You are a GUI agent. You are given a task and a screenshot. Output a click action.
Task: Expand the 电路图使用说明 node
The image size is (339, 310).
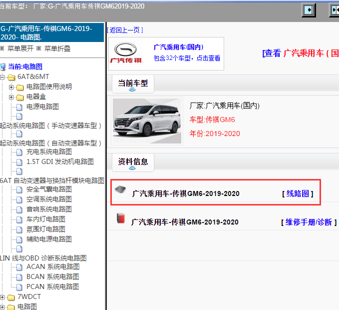[11, 87]
